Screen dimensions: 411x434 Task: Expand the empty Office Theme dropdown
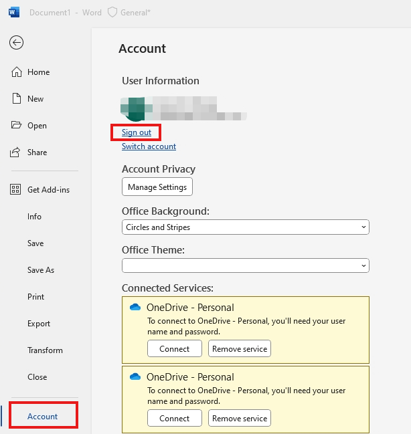coord(246,265)
